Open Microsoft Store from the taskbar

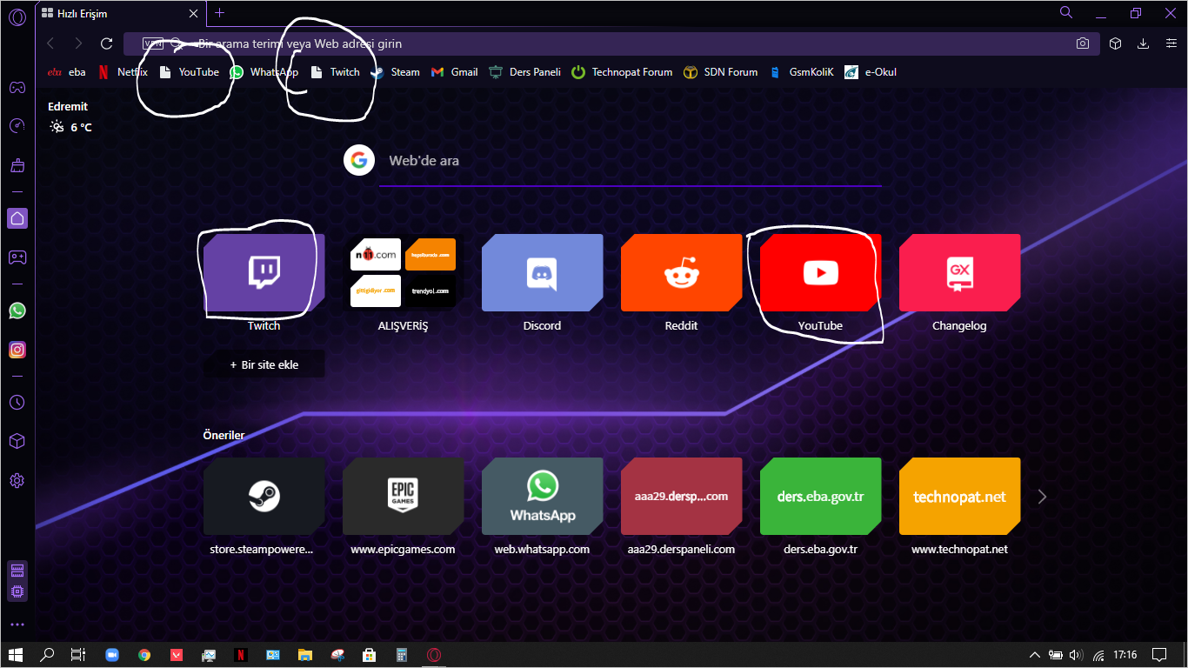369,655
